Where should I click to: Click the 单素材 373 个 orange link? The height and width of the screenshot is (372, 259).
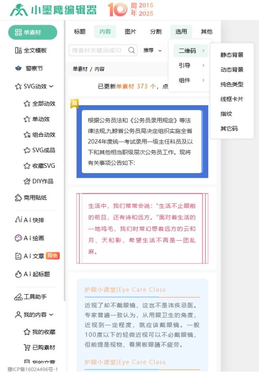click(x=136, y=86)
